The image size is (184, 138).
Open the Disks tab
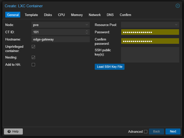[x=48, y=15]
